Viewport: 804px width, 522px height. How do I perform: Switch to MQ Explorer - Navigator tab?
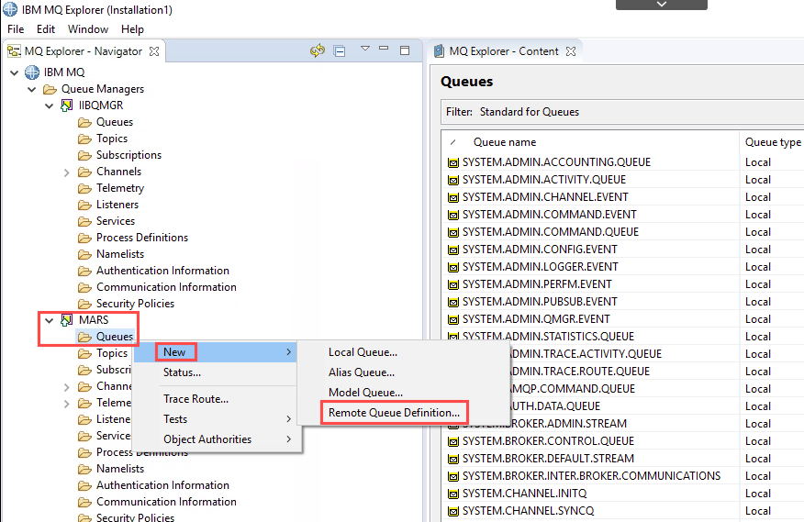[x=84, y=51]
